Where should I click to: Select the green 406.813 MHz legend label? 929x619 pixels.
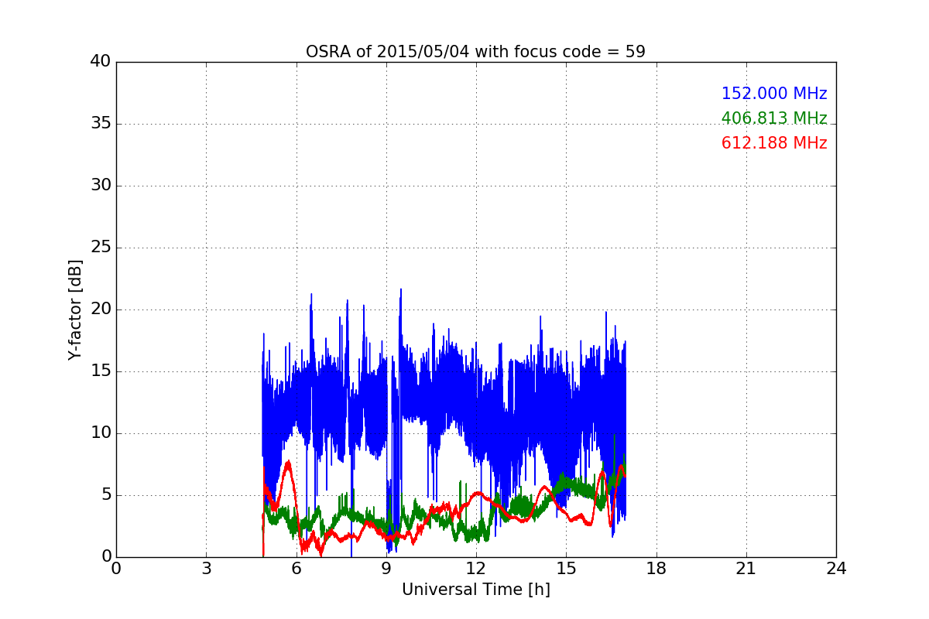coord(774,118)
